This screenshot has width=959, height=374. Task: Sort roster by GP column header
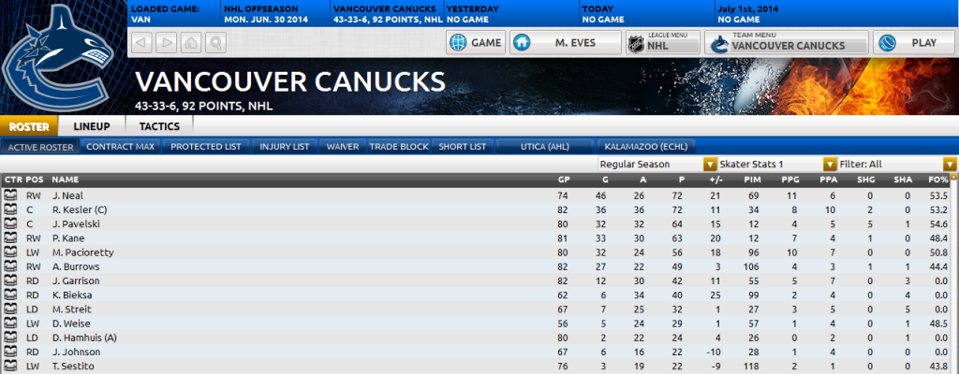563,180
